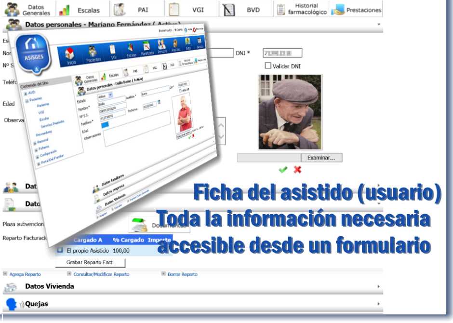
Task: Open Prestaciones tab in background window
Action: coord(356,10)
